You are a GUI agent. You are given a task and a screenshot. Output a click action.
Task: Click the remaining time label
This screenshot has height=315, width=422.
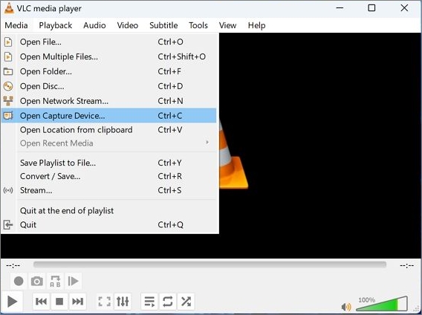(x=406, y=266)
